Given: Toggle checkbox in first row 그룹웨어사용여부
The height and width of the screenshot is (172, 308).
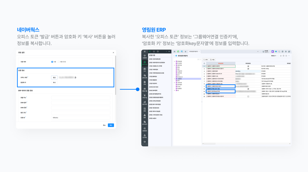Looking at the screenshot, I should coord(248,66).
